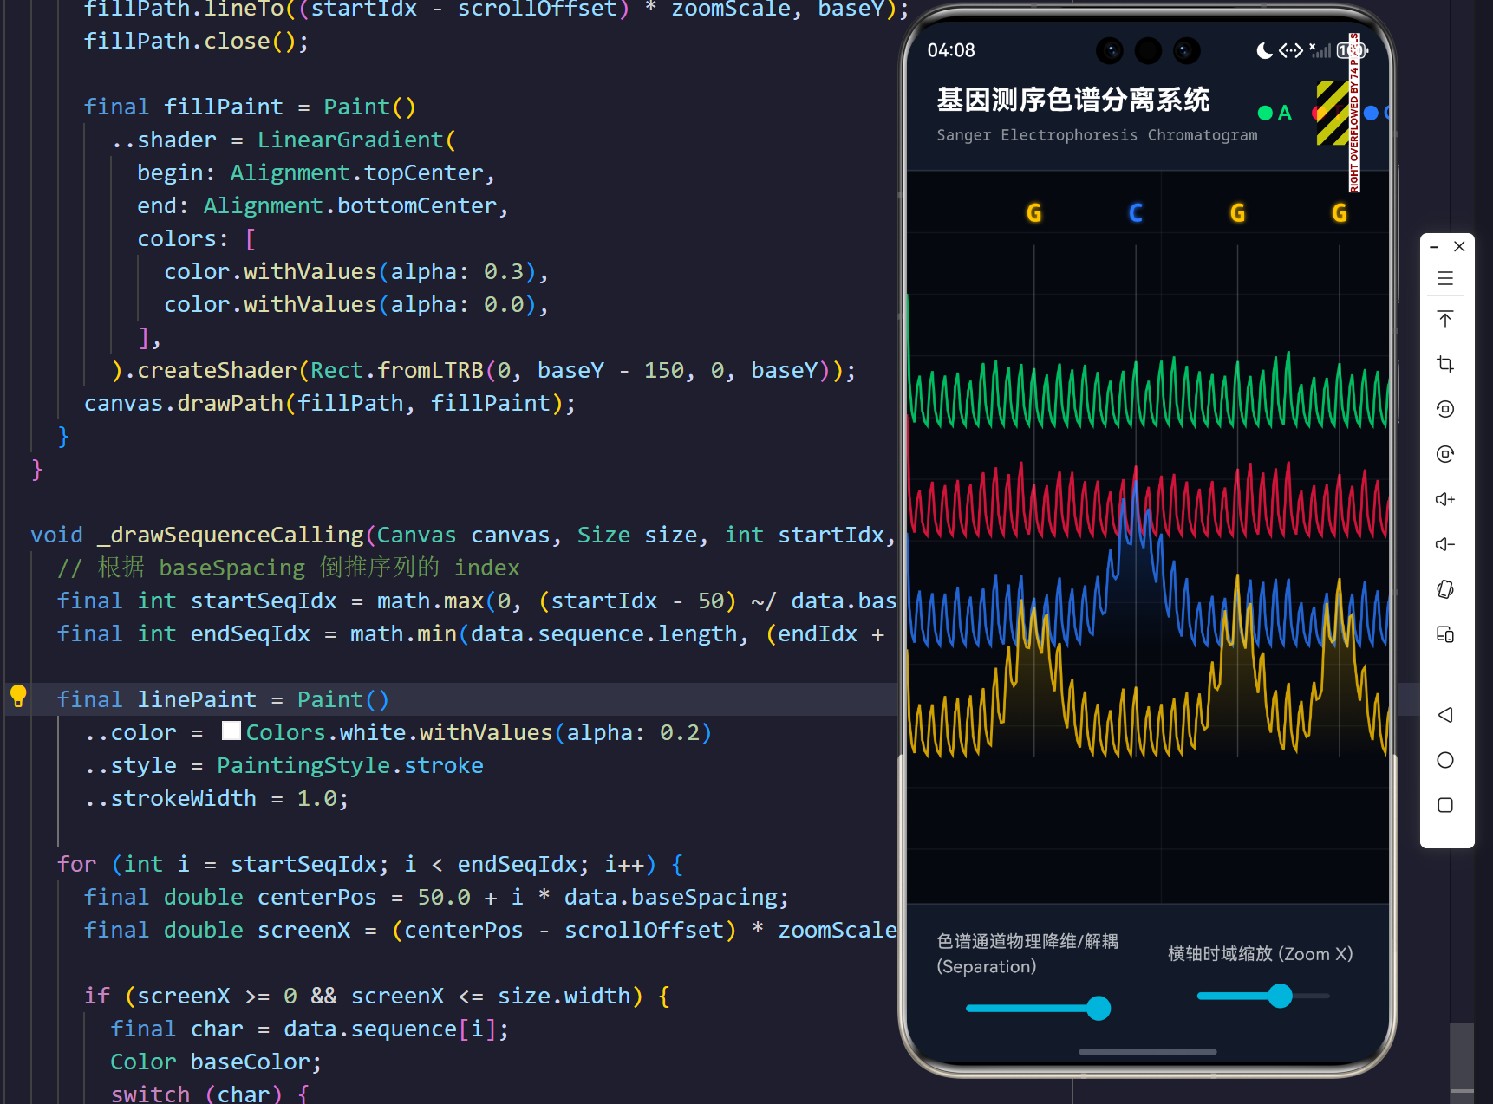Click the yellow lightbulb quick-fix icon

[18, 696]
